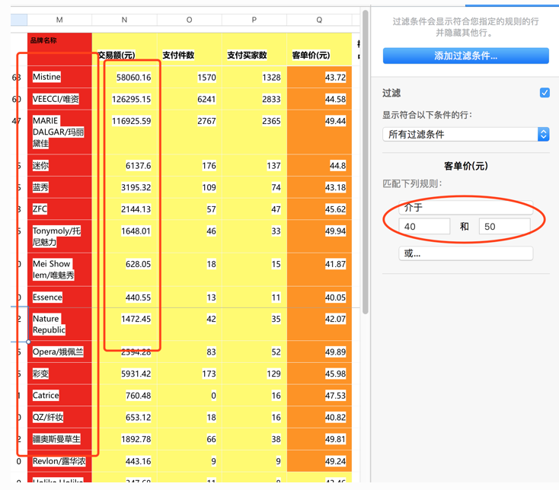Click the 440.55 amount cell
Screen dimensions: 559x490
[124, 297]
